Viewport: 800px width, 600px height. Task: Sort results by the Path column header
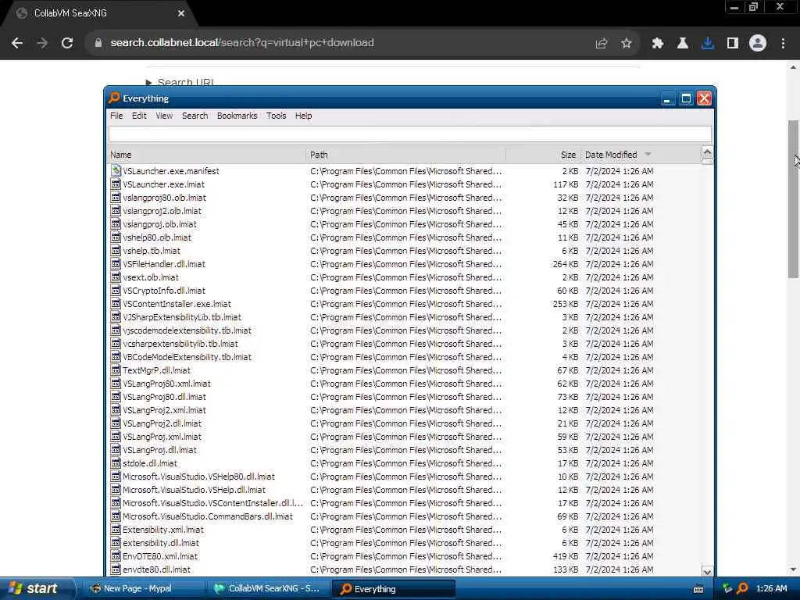coord(405,155)
